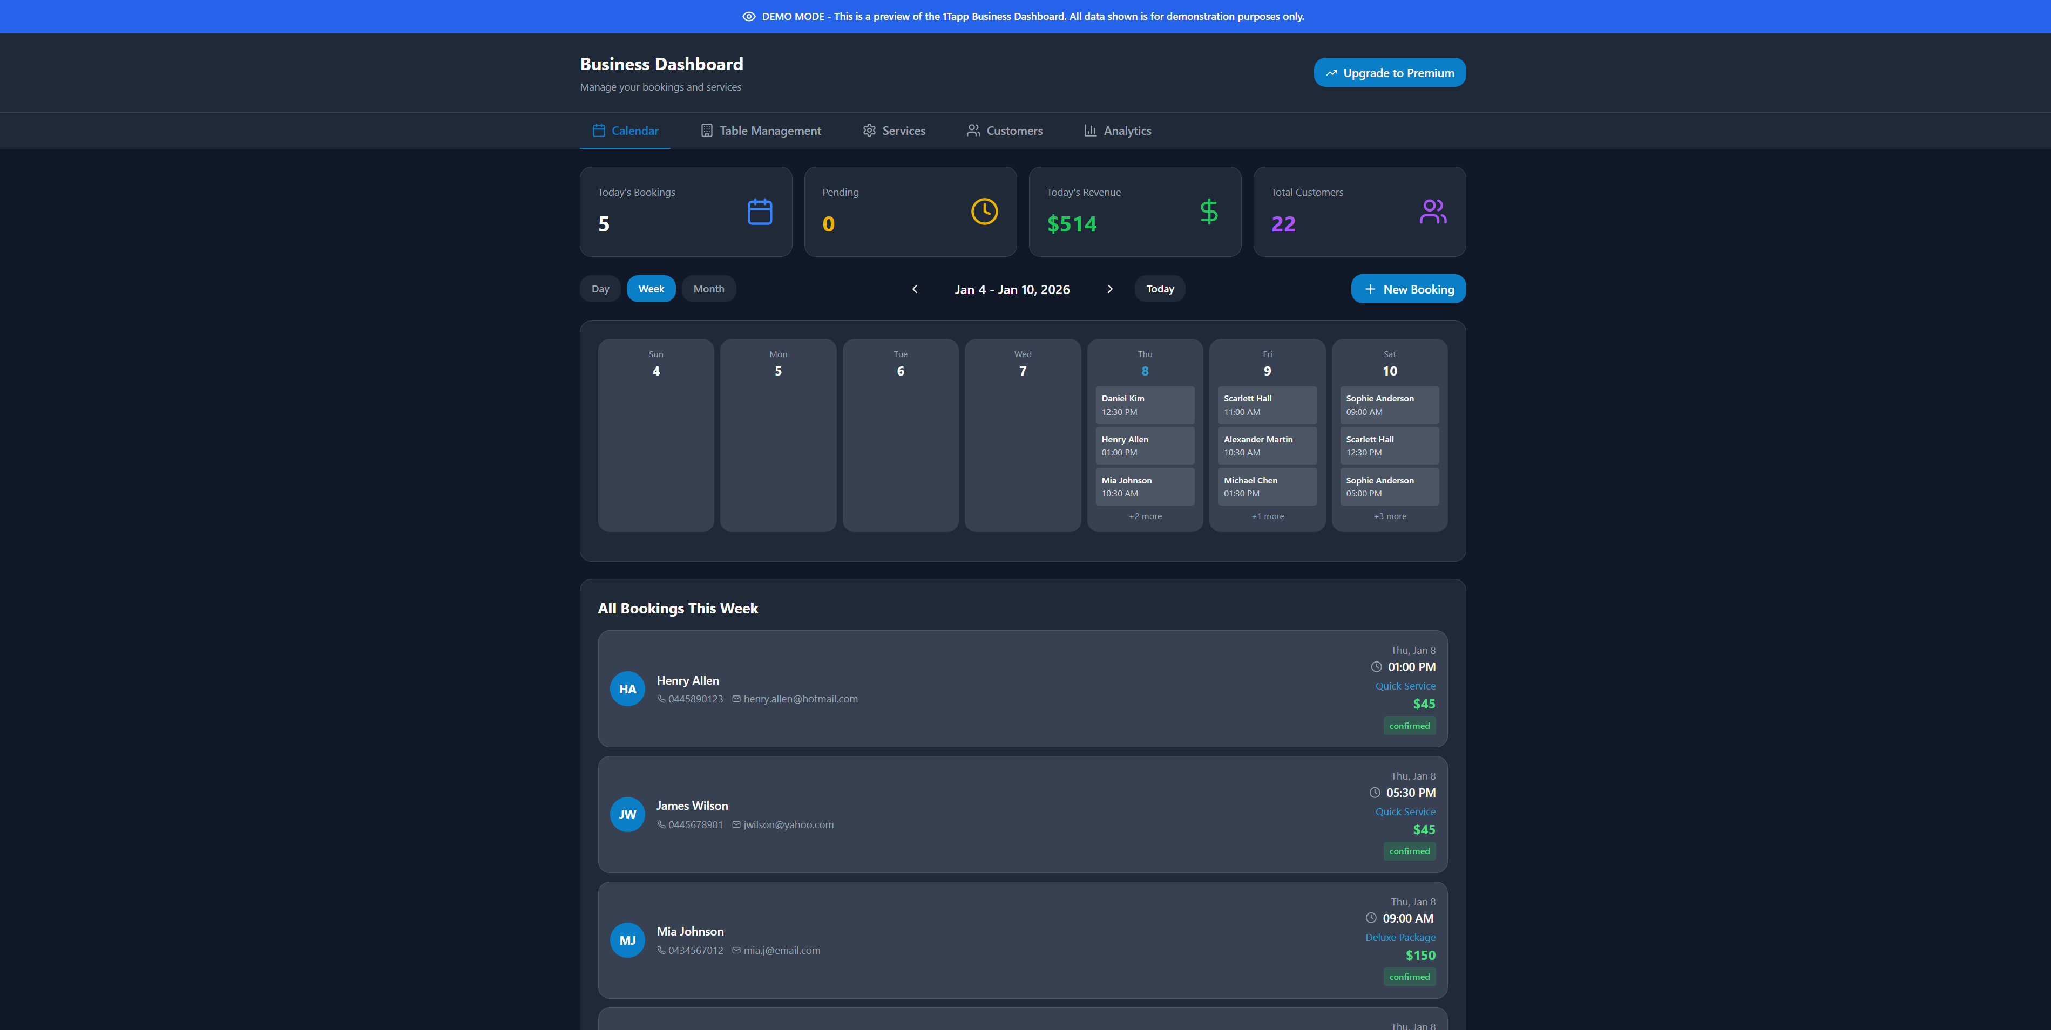Click the dollar sign icon in Today's Revenue
This screenshot has width=2051, height=1030.
tap(1209, 212)
